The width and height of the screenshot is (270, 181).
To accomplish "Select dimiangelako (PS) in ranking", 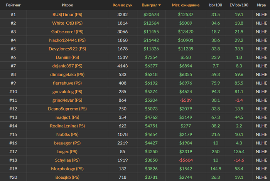I will pos(67,74).
